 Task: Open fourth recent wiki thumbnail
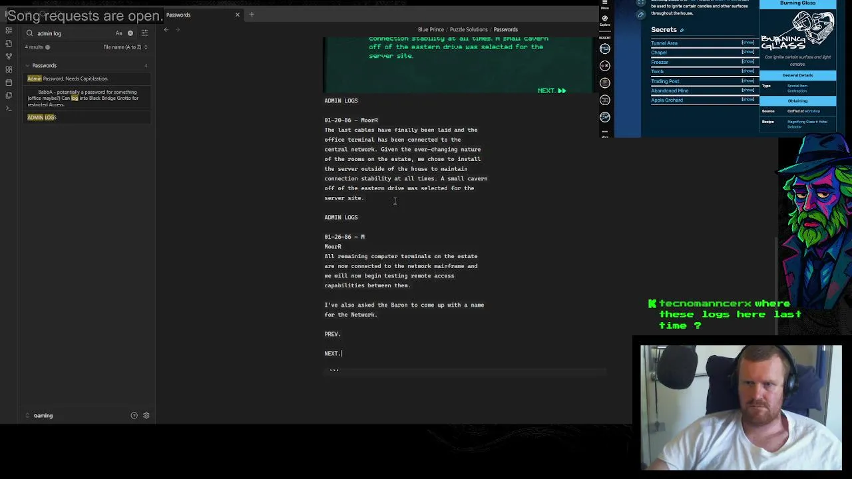604,100
